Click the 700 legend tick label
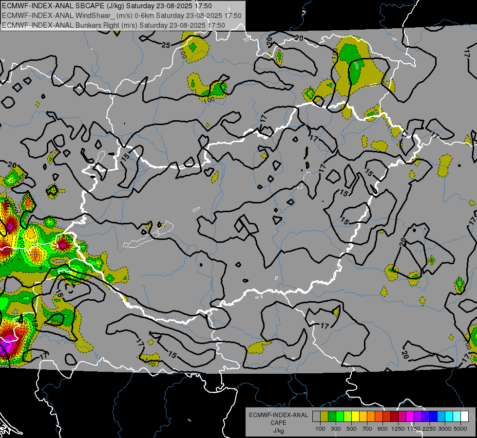477x438 pixels. (367, 429)
